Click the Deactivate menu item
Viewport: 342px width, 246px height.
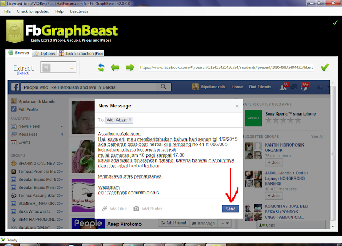click(79, 11)
